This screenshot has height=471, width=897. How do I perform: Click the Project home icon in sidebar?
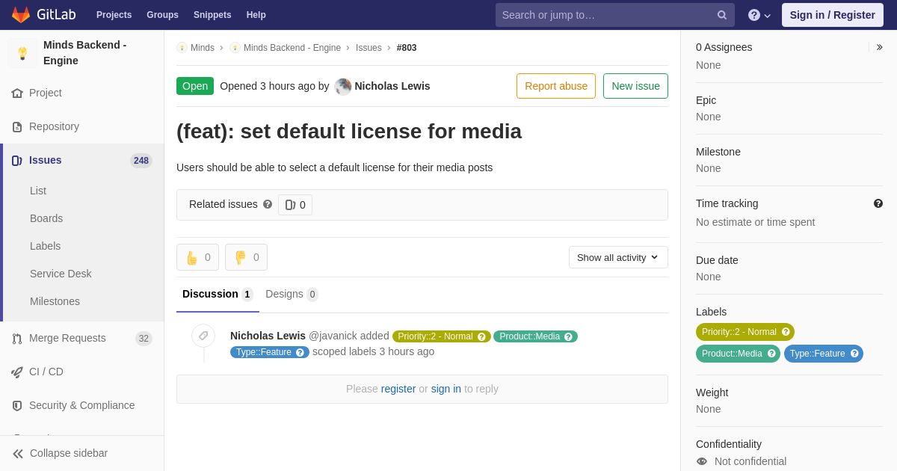17,93
